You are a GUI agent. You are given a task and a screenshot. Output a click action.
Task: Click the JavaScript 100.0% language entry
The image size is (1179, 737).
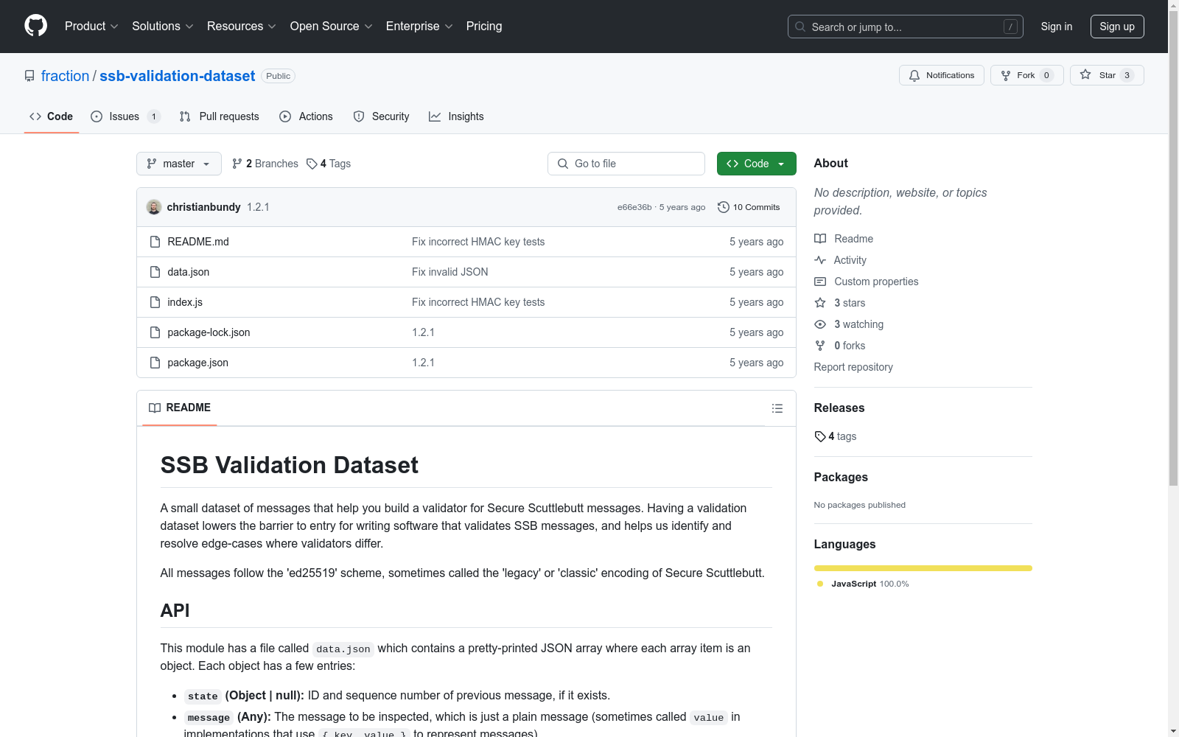point(864,584)
